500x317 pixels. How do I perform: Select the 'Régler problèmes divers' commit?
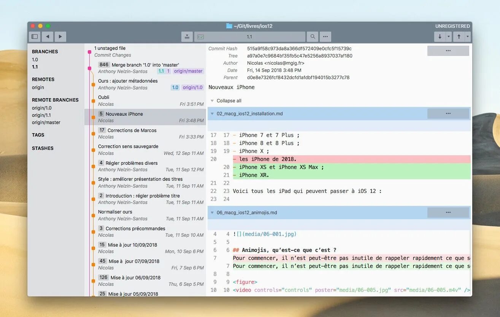[x=145, y=166]
